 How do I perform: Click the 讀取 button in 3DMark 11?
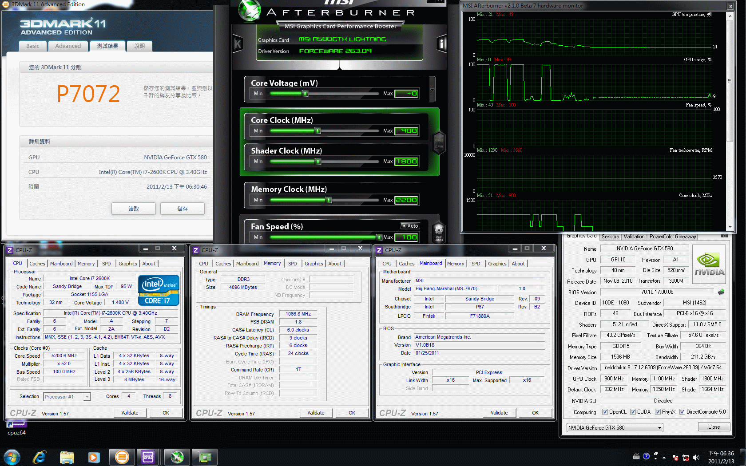tap(134, 209)
